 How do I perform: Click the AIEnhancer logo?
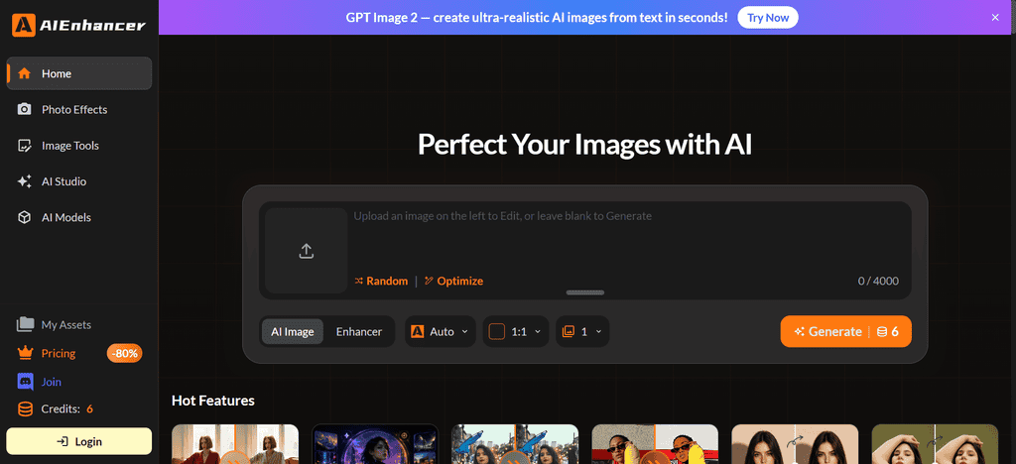[x=78, y=25]
